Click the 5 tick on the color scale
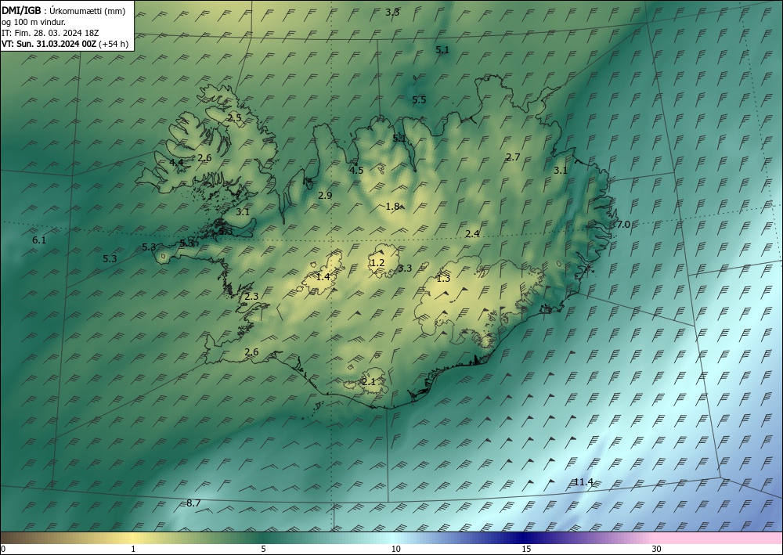783x555 pixels. 263,549
